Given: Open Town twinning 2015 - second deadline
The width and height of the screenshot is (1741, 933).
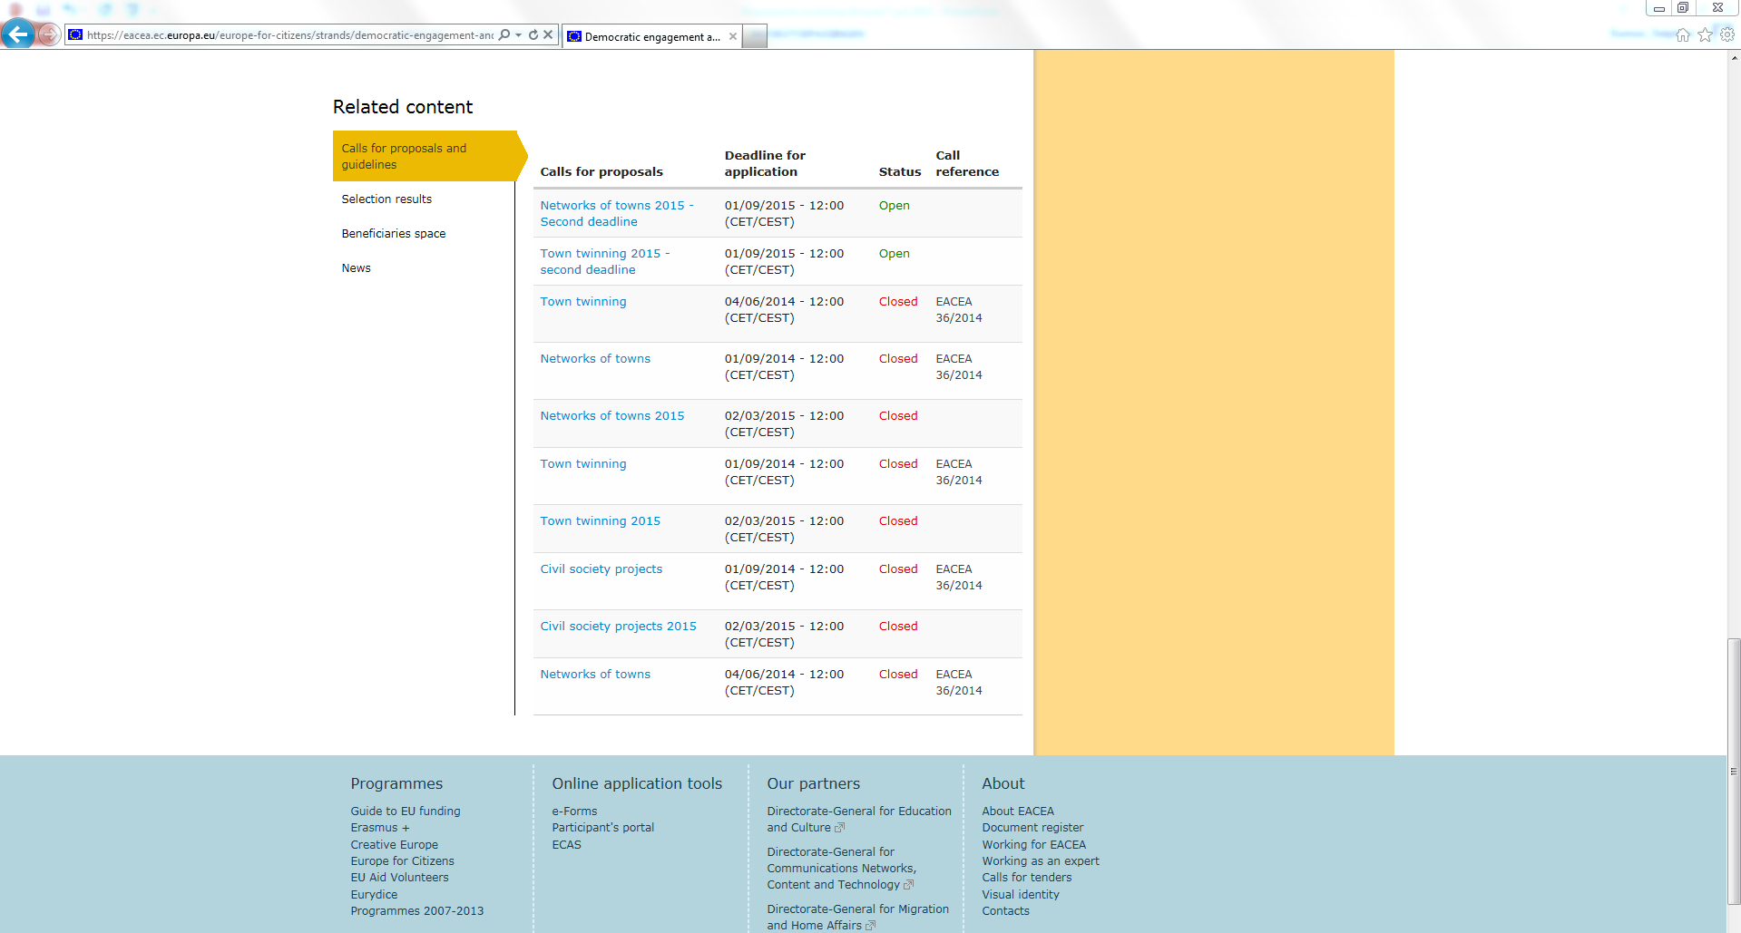Looking at the screenshot, I should point(605,262).
